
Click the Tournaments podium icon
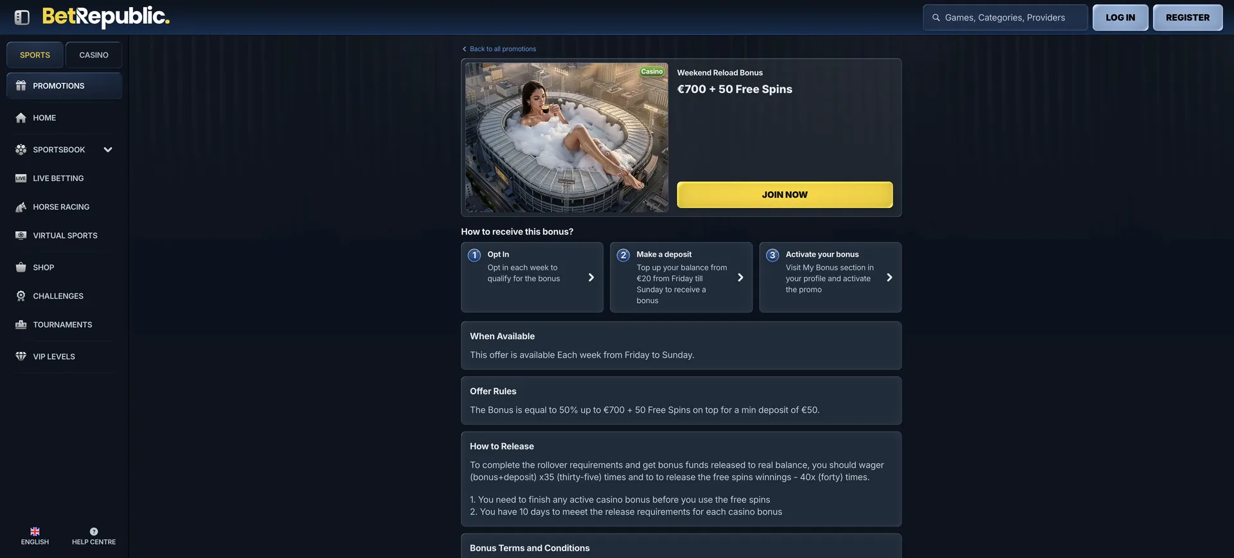tap(21, 325)
